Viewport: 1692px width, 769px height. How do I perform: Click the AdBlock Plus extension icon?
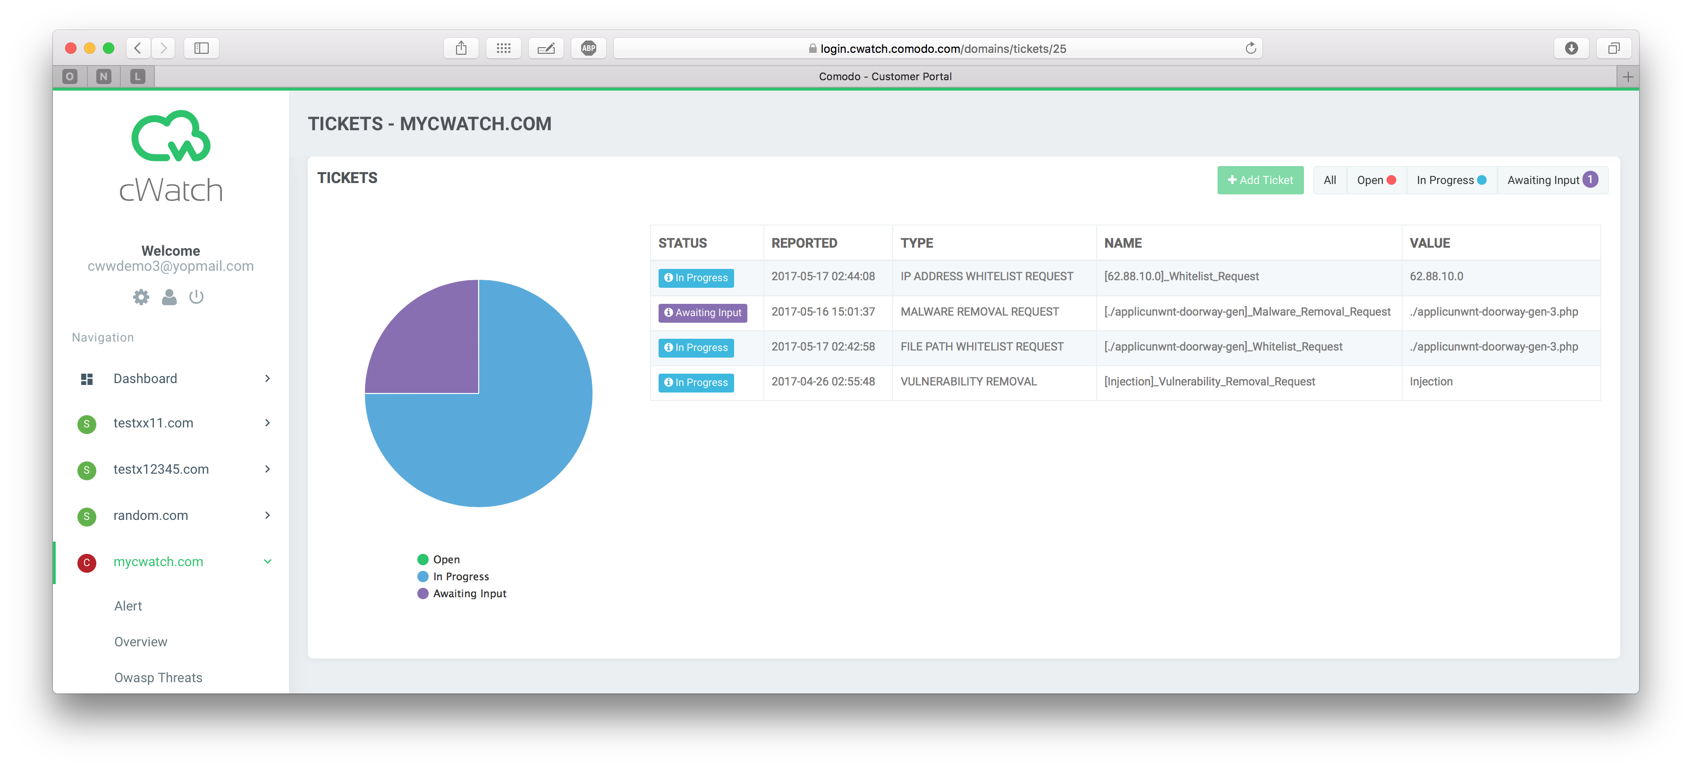tap(589, 49)
